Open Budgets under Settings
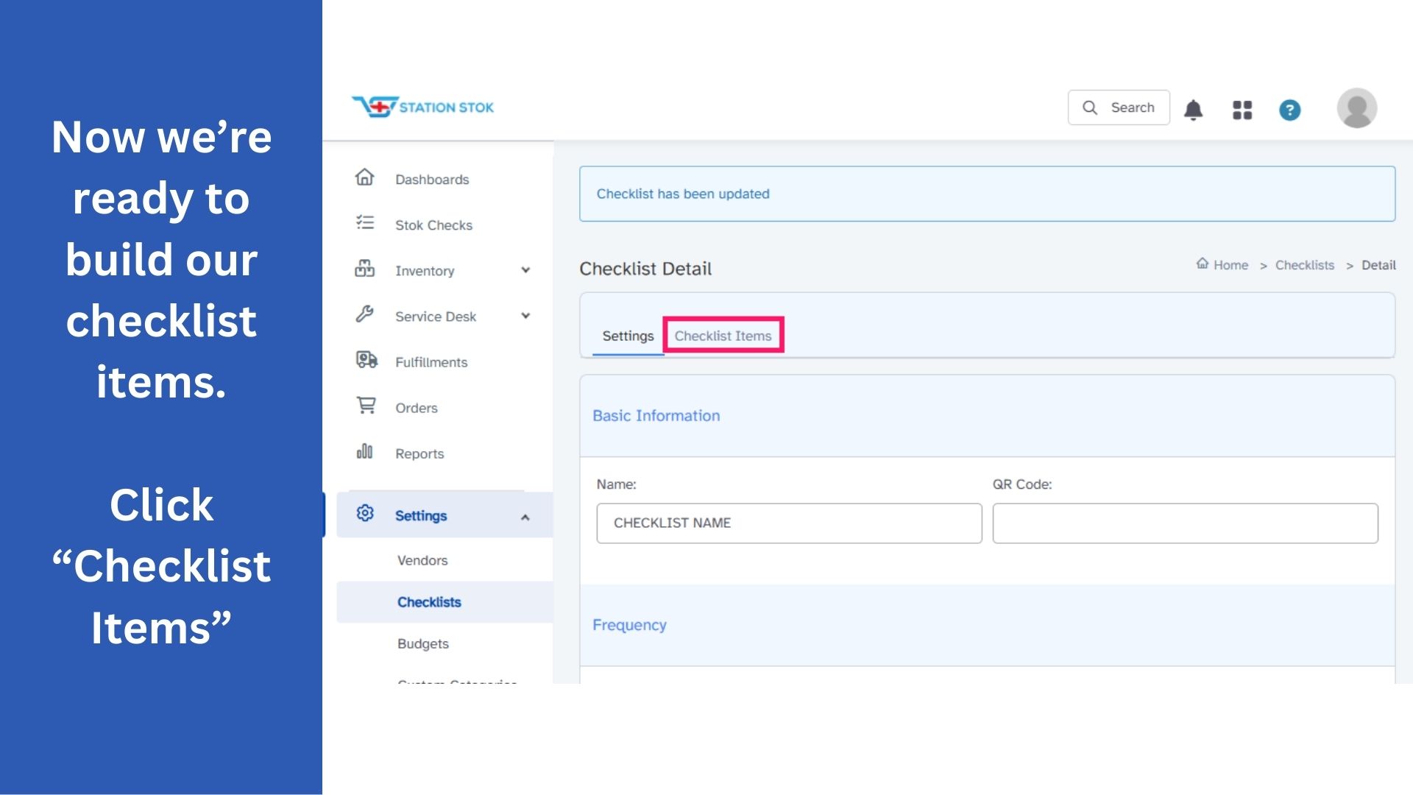The width and height of the screenshot is (1413, 795). pos(423,643)
